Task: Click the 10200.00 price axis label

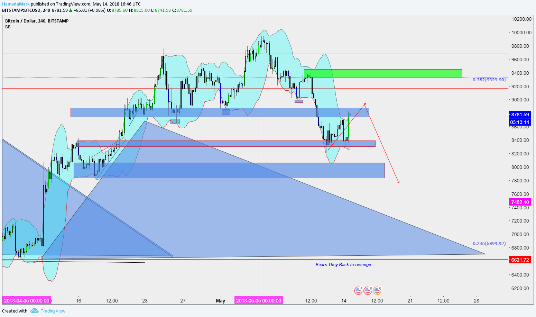Action: tap(521, 19)
